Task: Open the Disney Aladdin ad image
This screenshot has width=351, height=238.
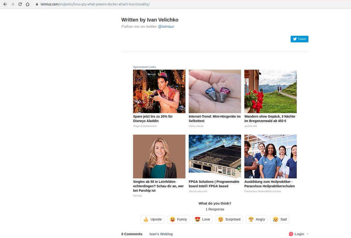Action: tap(159, 91)
